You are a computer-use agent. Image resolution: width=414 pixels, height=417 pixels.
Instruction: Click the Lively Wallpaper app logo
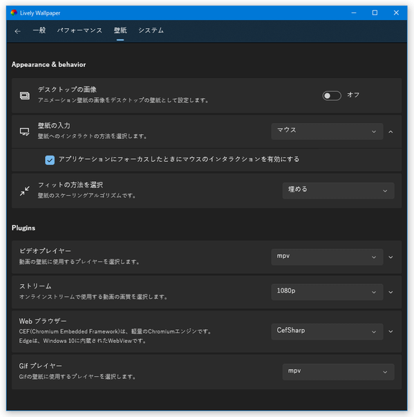pos(14,12)
